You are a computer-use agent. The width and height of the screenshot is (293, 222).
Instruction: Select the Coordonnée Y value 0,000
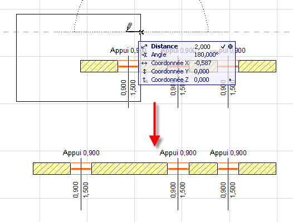pyautogui.click(x=202, y=71)
